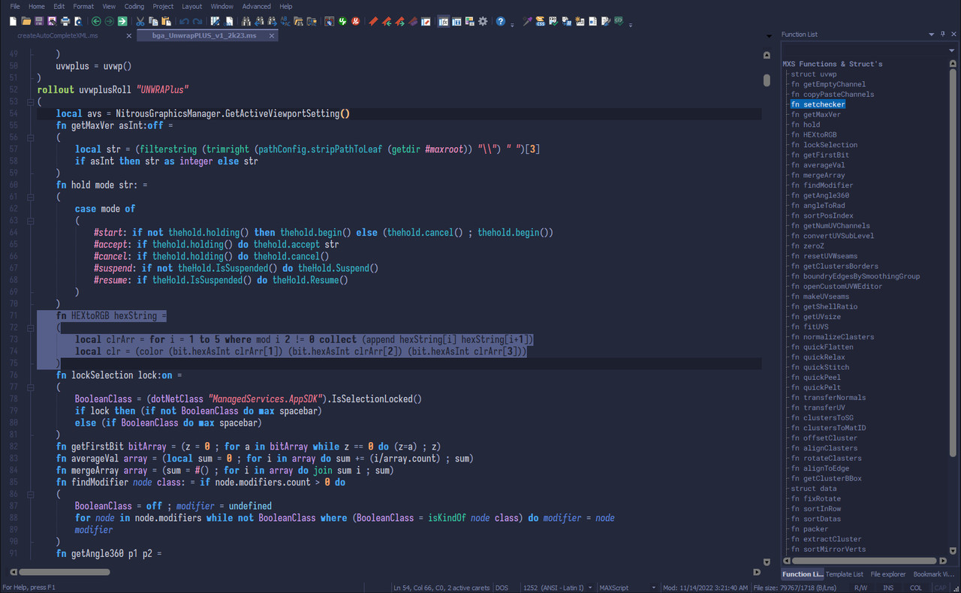
Task: Switch to the File explorer tab
Action: (x=887, y=574)
